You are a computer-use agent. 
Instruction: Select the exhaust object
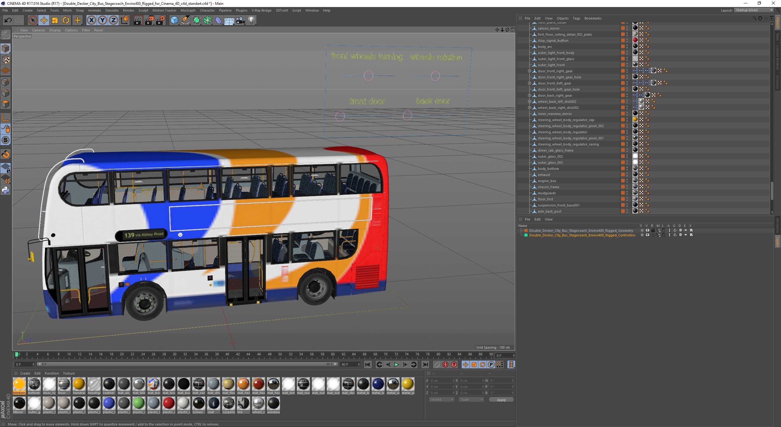click(544, 175)
